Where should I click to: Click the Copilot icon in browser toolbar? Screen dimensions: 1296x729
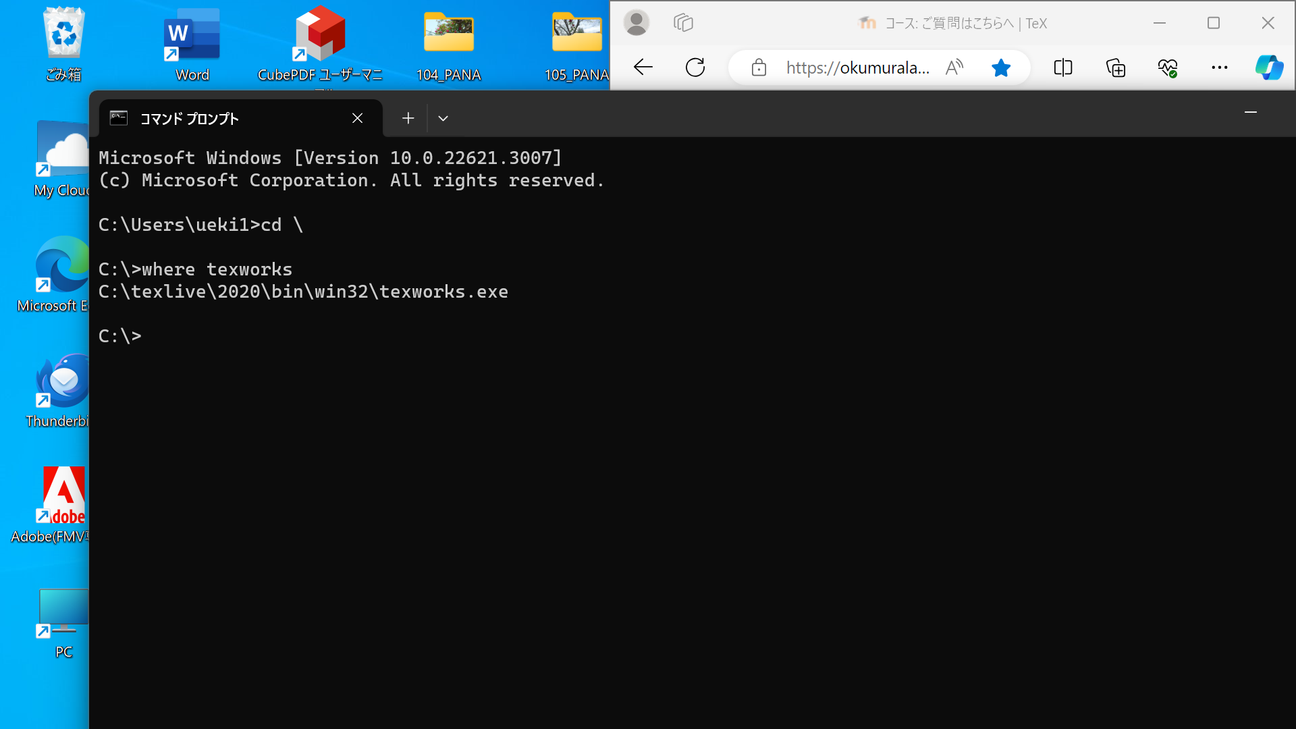tap(1268, 67)
